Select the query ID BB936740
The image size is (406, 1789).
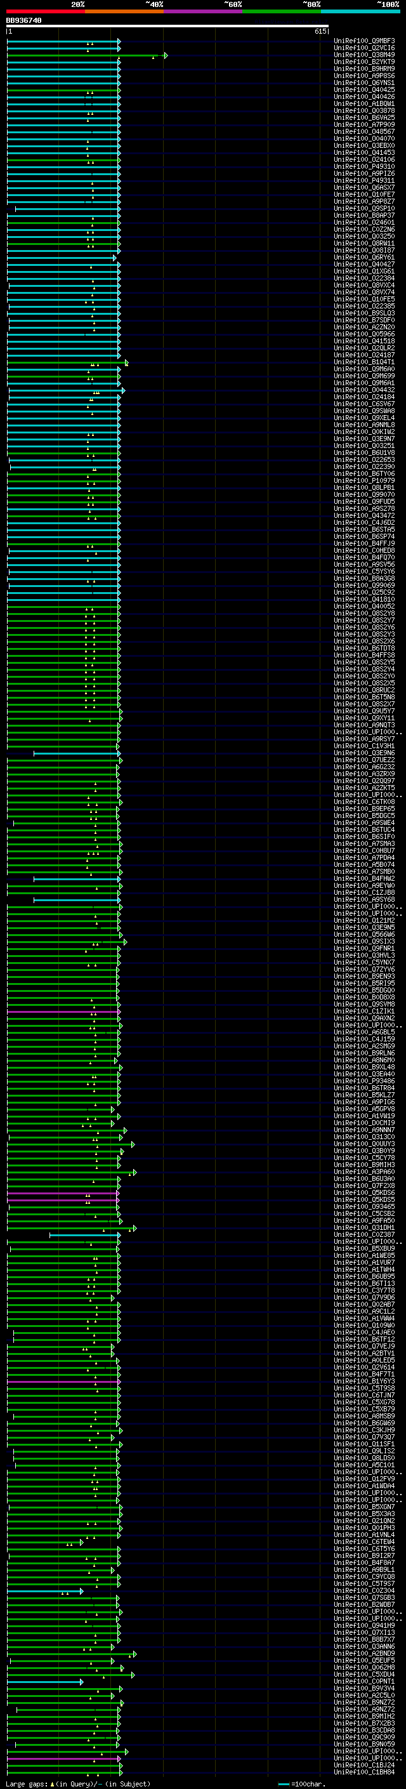[23, 21]
